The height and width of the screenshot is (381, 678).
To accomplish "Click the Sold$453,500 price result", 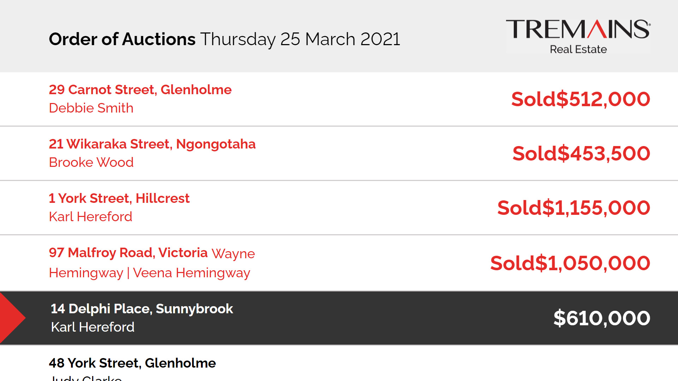I will [x=581, y=153].
